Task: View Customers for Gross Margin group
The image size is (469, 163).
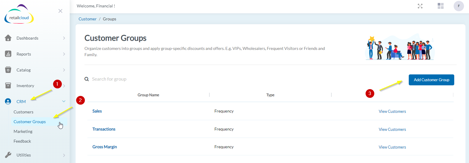Action: 392,147
